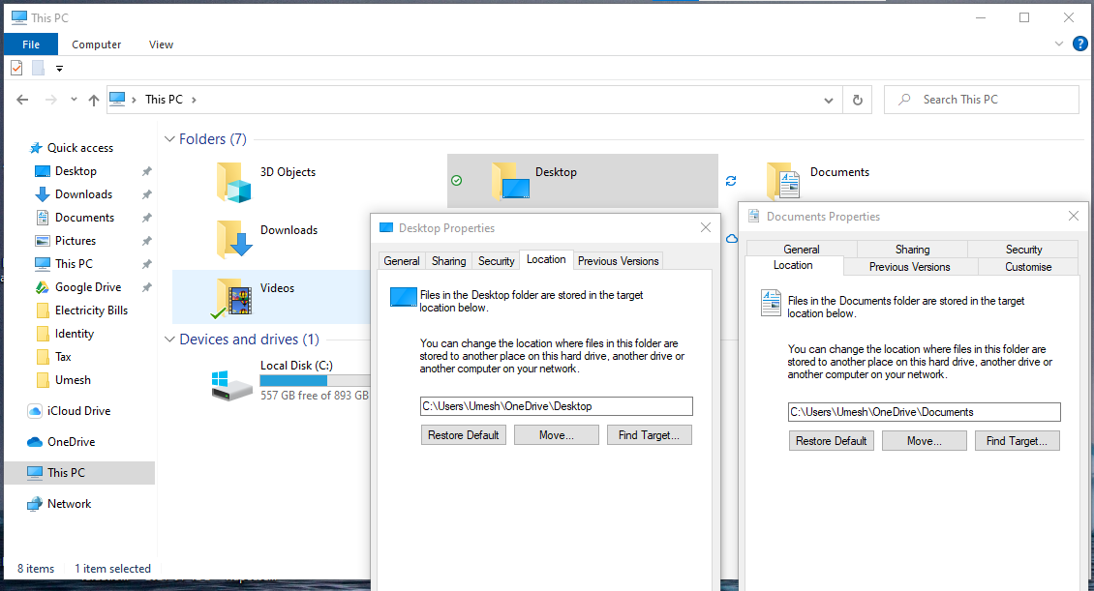
Task: Click Move... in Documents Properties
Action: click(925, 440)
